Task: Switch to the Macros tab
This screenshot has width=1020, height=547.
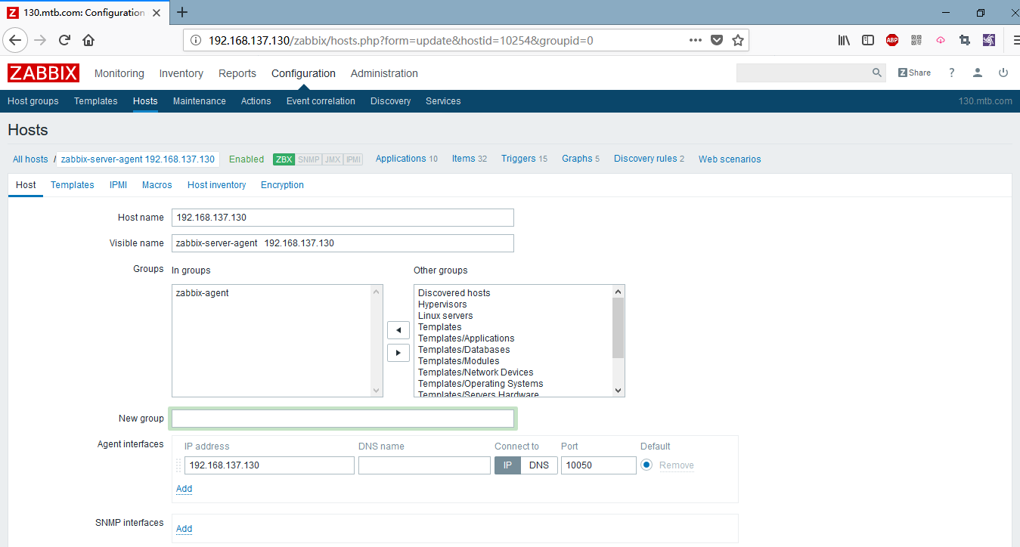Action: pyautogui.click(x=157, y=185)
